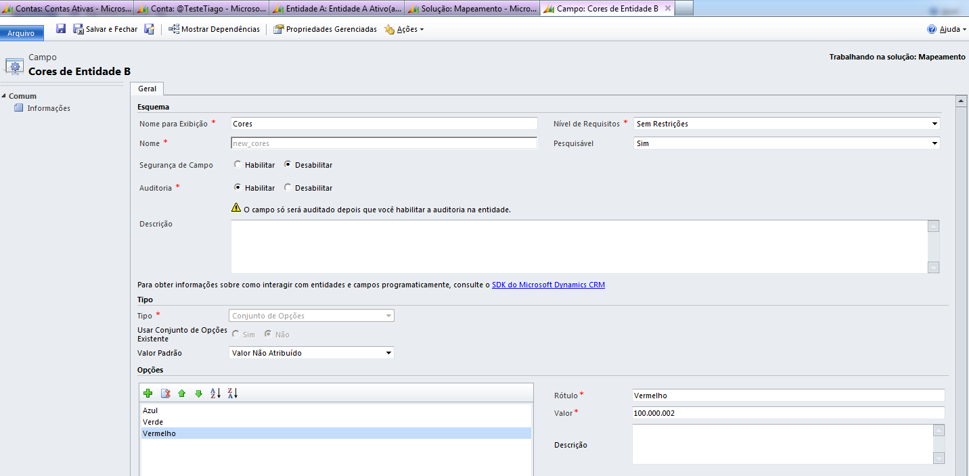Move the option down with the green arrow
This screenshot has width=969, height=476.
198,394
